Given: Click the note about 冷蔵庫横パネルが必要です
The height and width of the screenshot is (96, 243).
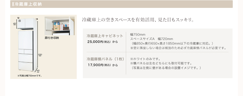Looking at the screenshot, I should click(x=178, y=48).
